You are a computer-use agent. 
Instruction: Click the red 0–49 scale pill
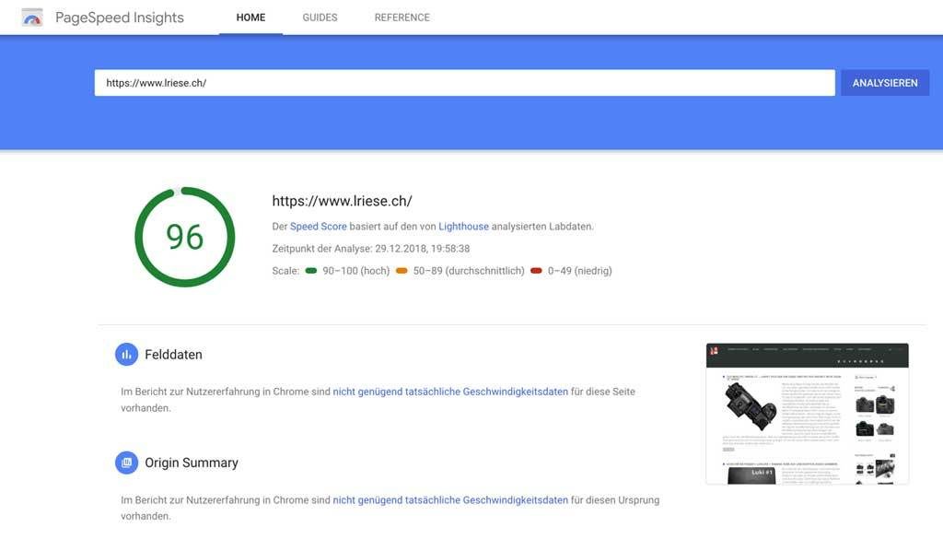tap(536, 271)
